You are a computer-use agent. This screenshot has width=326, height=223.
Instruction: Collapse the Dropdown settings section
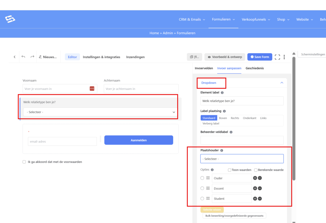pyautogui.click(x=282, y=83)
